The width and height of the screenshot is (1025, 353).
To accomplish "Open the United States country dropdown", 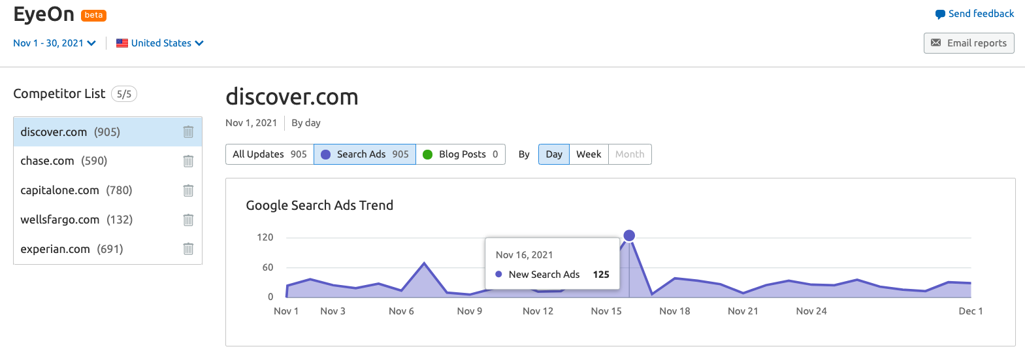I will click(160, 43).
